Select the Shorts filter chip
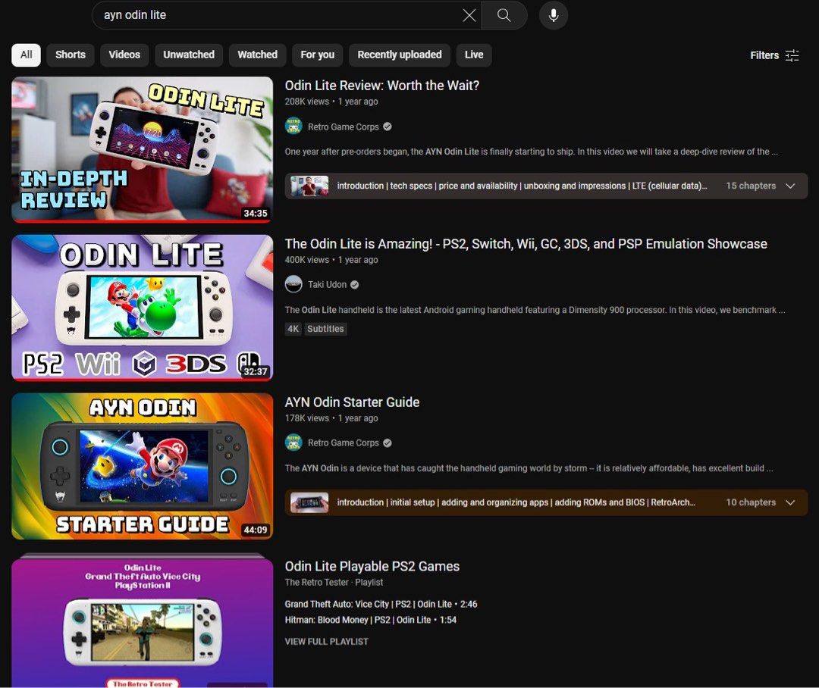The image size is (819, 688). [71, 55]
